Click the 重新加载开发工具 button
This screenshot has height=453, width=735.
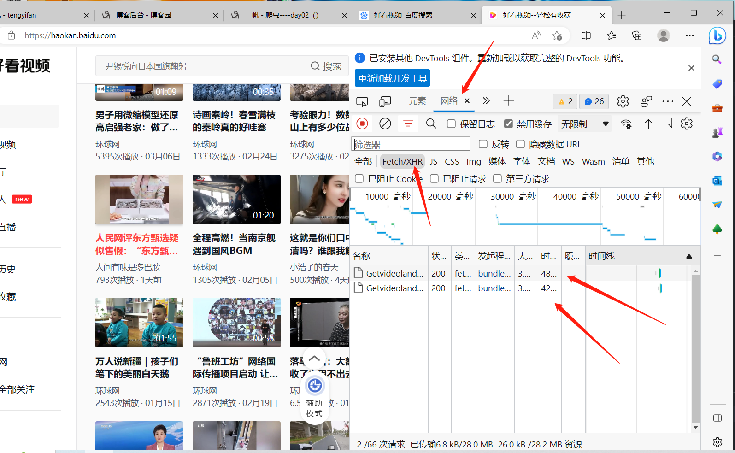coord(392,78)
